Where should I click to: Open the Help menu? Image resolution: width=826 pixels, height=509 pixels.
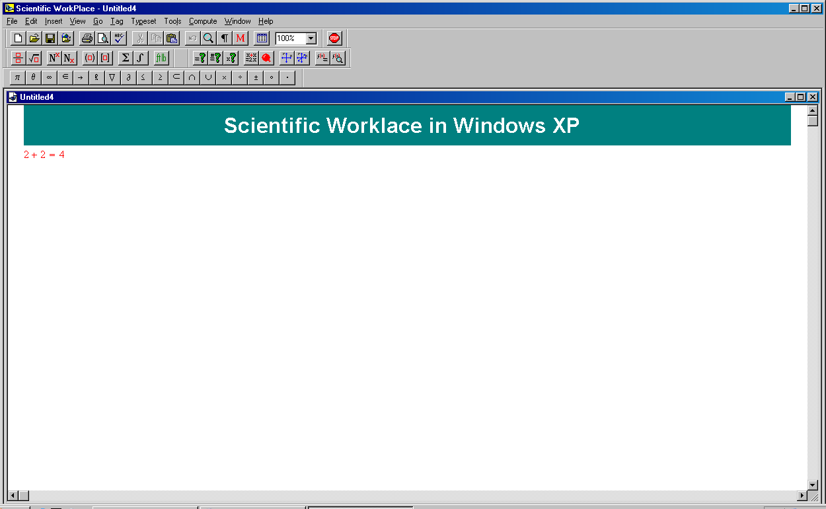[266, 21]
